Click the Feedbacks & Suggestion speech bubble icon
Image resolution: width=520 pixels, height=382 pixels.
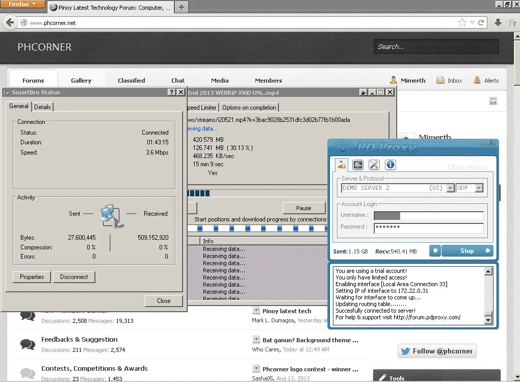click(28, 344)
